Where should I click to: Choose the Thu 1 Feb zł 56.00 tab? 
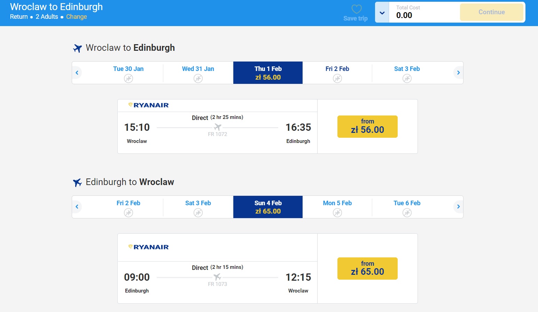tap(268, 73)
